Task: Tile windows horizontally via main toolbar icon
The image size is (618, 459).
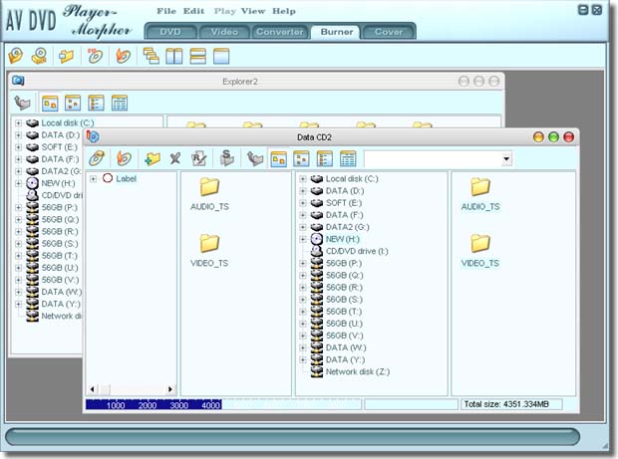Action: (x=197, y=56)
